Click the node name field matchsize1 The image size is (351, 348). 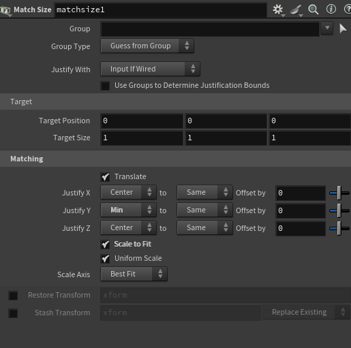pos(160,10)
